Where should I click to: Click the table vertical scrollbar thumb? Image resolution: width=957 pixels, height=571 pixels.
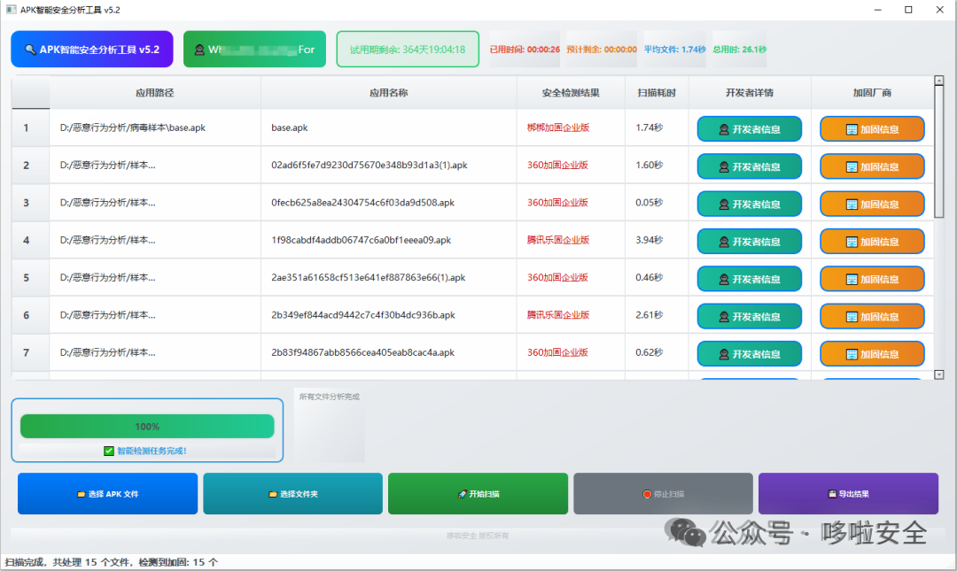[x=939, y=151]
